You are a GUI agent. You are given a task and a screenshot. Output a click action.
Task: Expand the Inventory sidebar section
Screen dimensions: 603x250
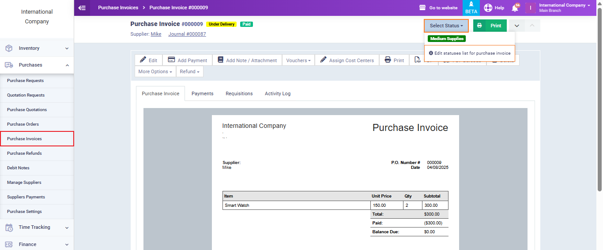point(37,48)
